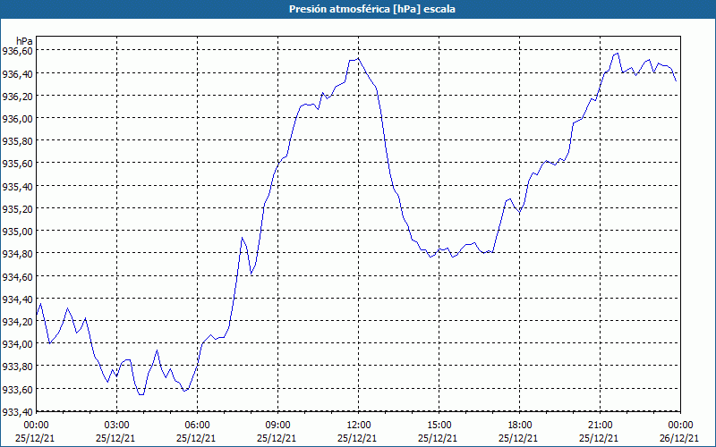Click the 00:00 26/12/21 time label
This screenshot has height=447, width=716.
(679, 432)
